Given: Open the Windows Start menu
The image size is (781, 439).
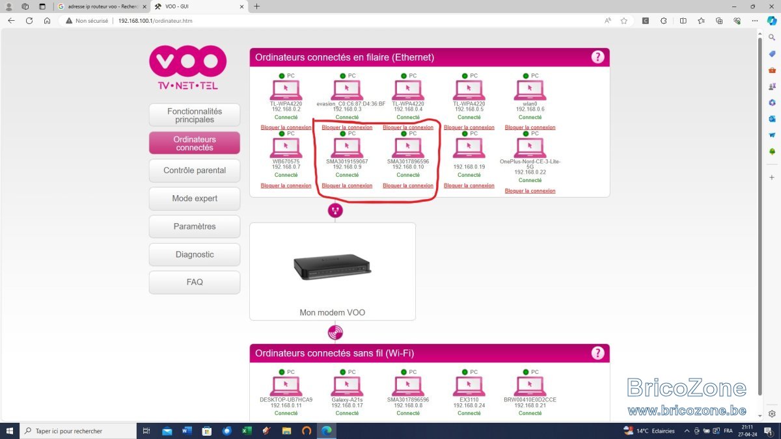Looking at the screenshot, I should [9, 431].
